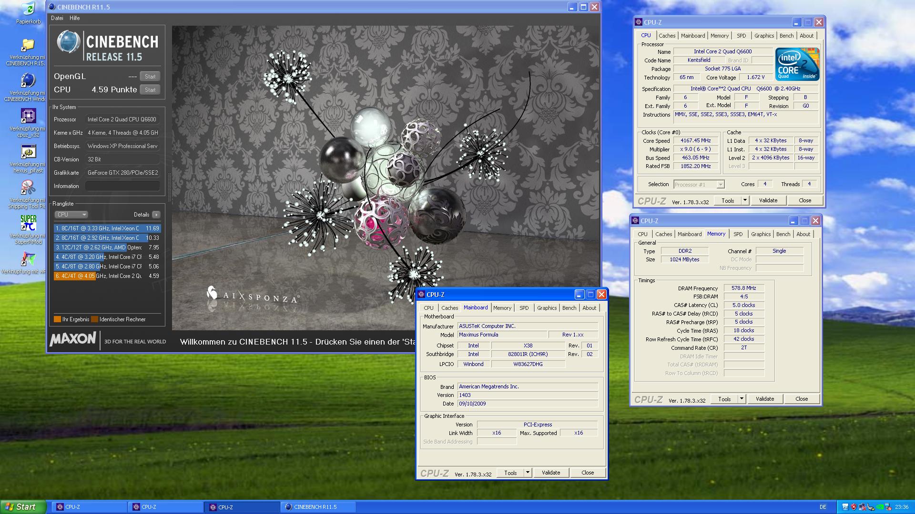This screenshot has width=915, height=514.
Task: Open the CPU ranking type dropdown
Action: click(71, 215)
